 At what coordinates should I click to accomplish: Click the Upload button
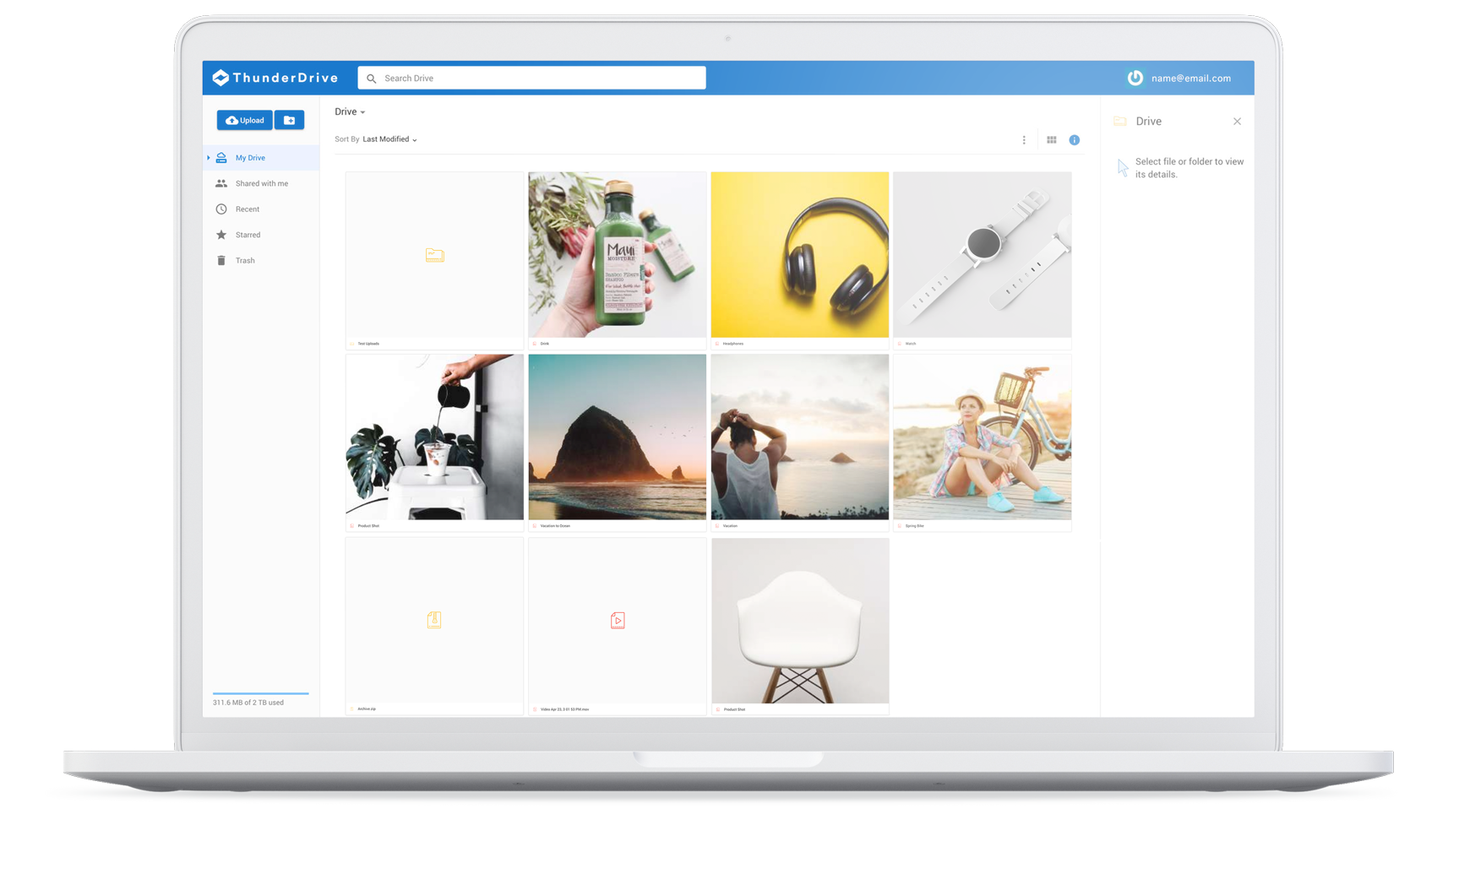coord(244,120)
